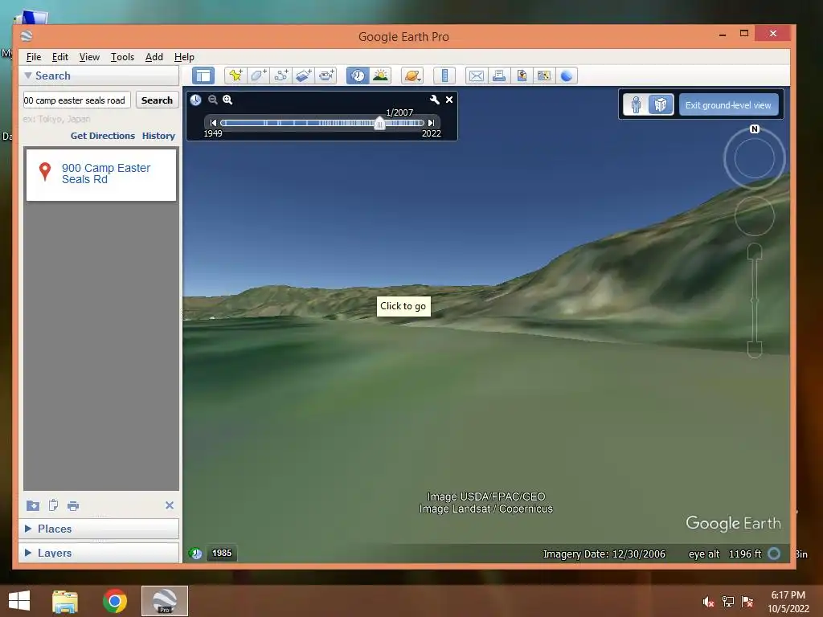This screenshot has height=617, width=823.
Task: Open Get Directions link
Action: [x=102, y=136]
